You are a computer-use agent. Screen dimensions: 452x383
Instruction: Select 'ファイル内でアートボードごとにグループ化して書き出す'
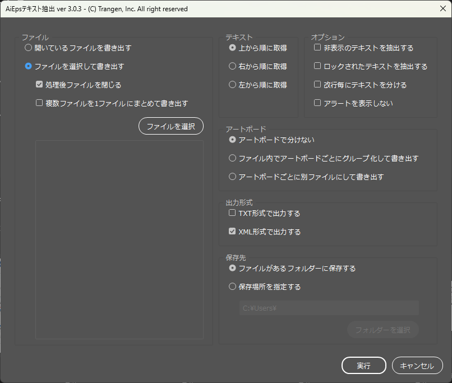[232, 158]
